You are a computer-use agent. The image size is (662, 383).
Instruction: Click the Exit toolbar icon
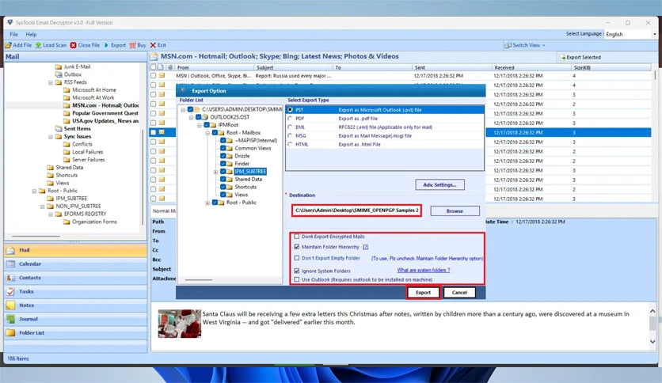pos(153,45)
